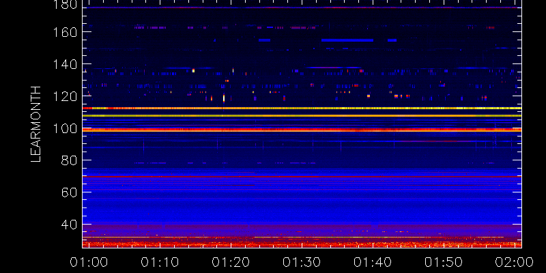546x273 pixels.
Task: Click the 40 frequency label
Action: 69,225
